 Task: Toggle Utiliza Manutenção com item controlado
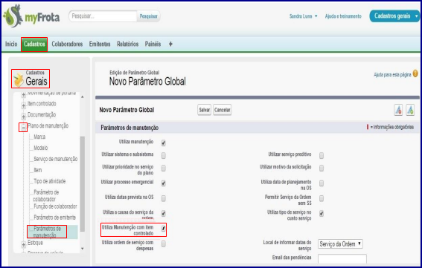[x=163, y=228]
